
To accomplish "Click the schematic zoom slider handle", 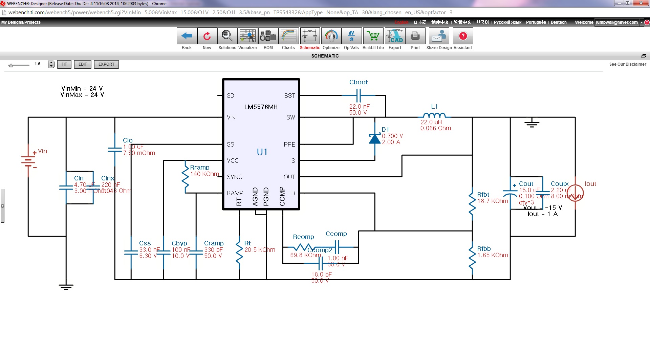I will 11,65.
